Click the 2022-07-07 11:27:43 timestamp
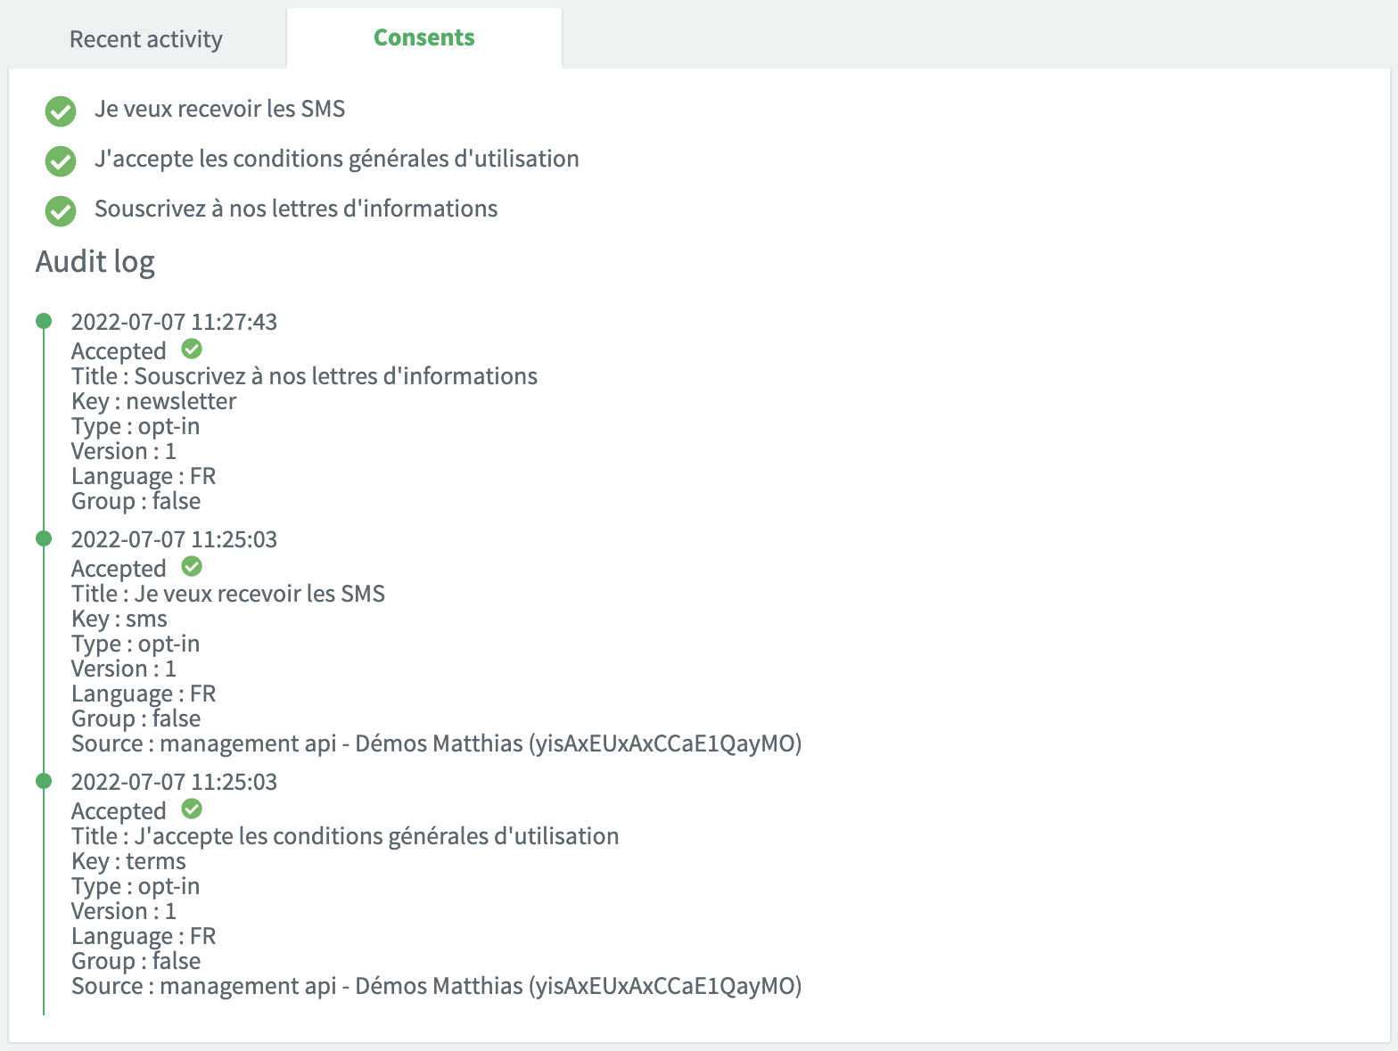This screenshot has width=1398, height=1051. tap(174, 322)
